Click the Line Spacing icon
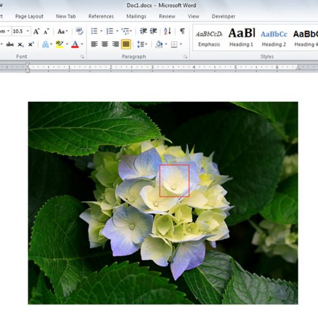Image resolution: width=318 pixels, height=319 pixels. [141, 44]
